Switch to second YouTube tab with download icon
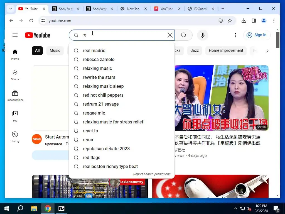The image size is (285, 214). [x=167, y=9]
